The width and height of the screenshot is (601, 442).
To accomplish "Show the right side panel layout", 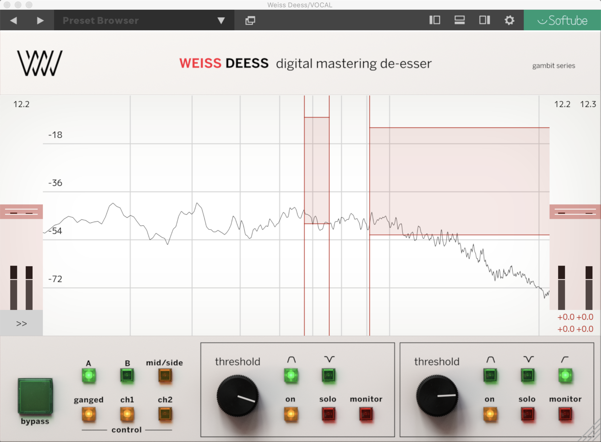I will [x=484, y=20].
